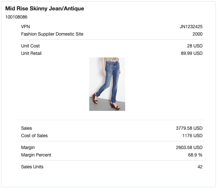The image size is (217, 188).
Task: Select the supplier site value 2000
Action: pos(197,34)
